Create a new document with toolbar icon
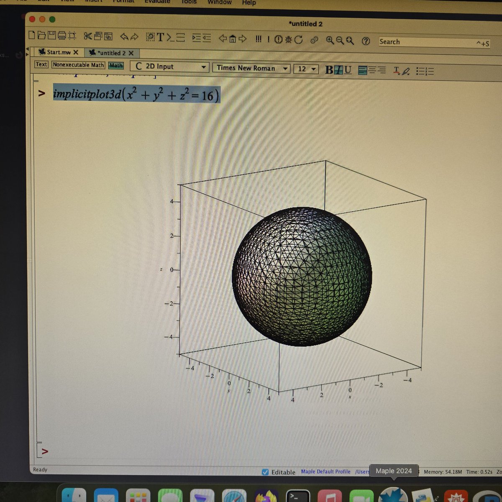The image size is (502, 502). click(x=32, y=36)
